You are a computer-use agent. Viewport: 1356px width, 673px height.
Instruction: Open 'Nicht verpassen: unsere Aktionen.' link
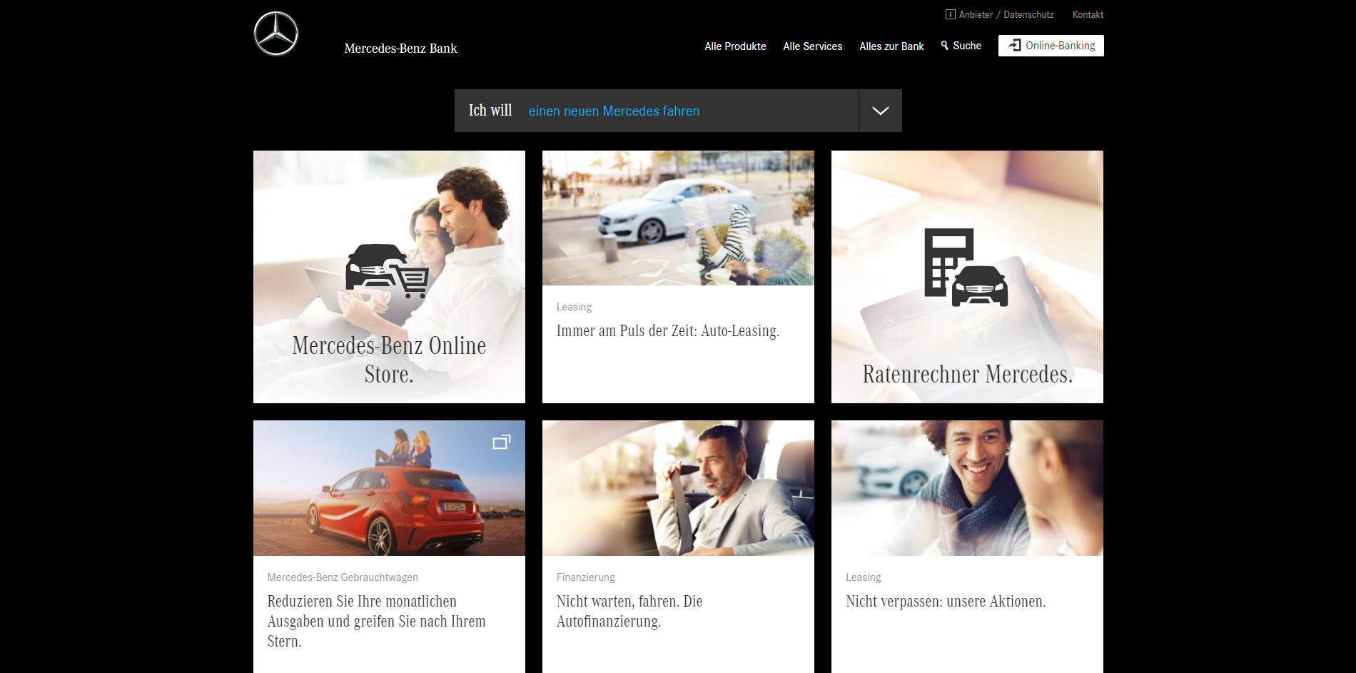[x=946, y=602]
